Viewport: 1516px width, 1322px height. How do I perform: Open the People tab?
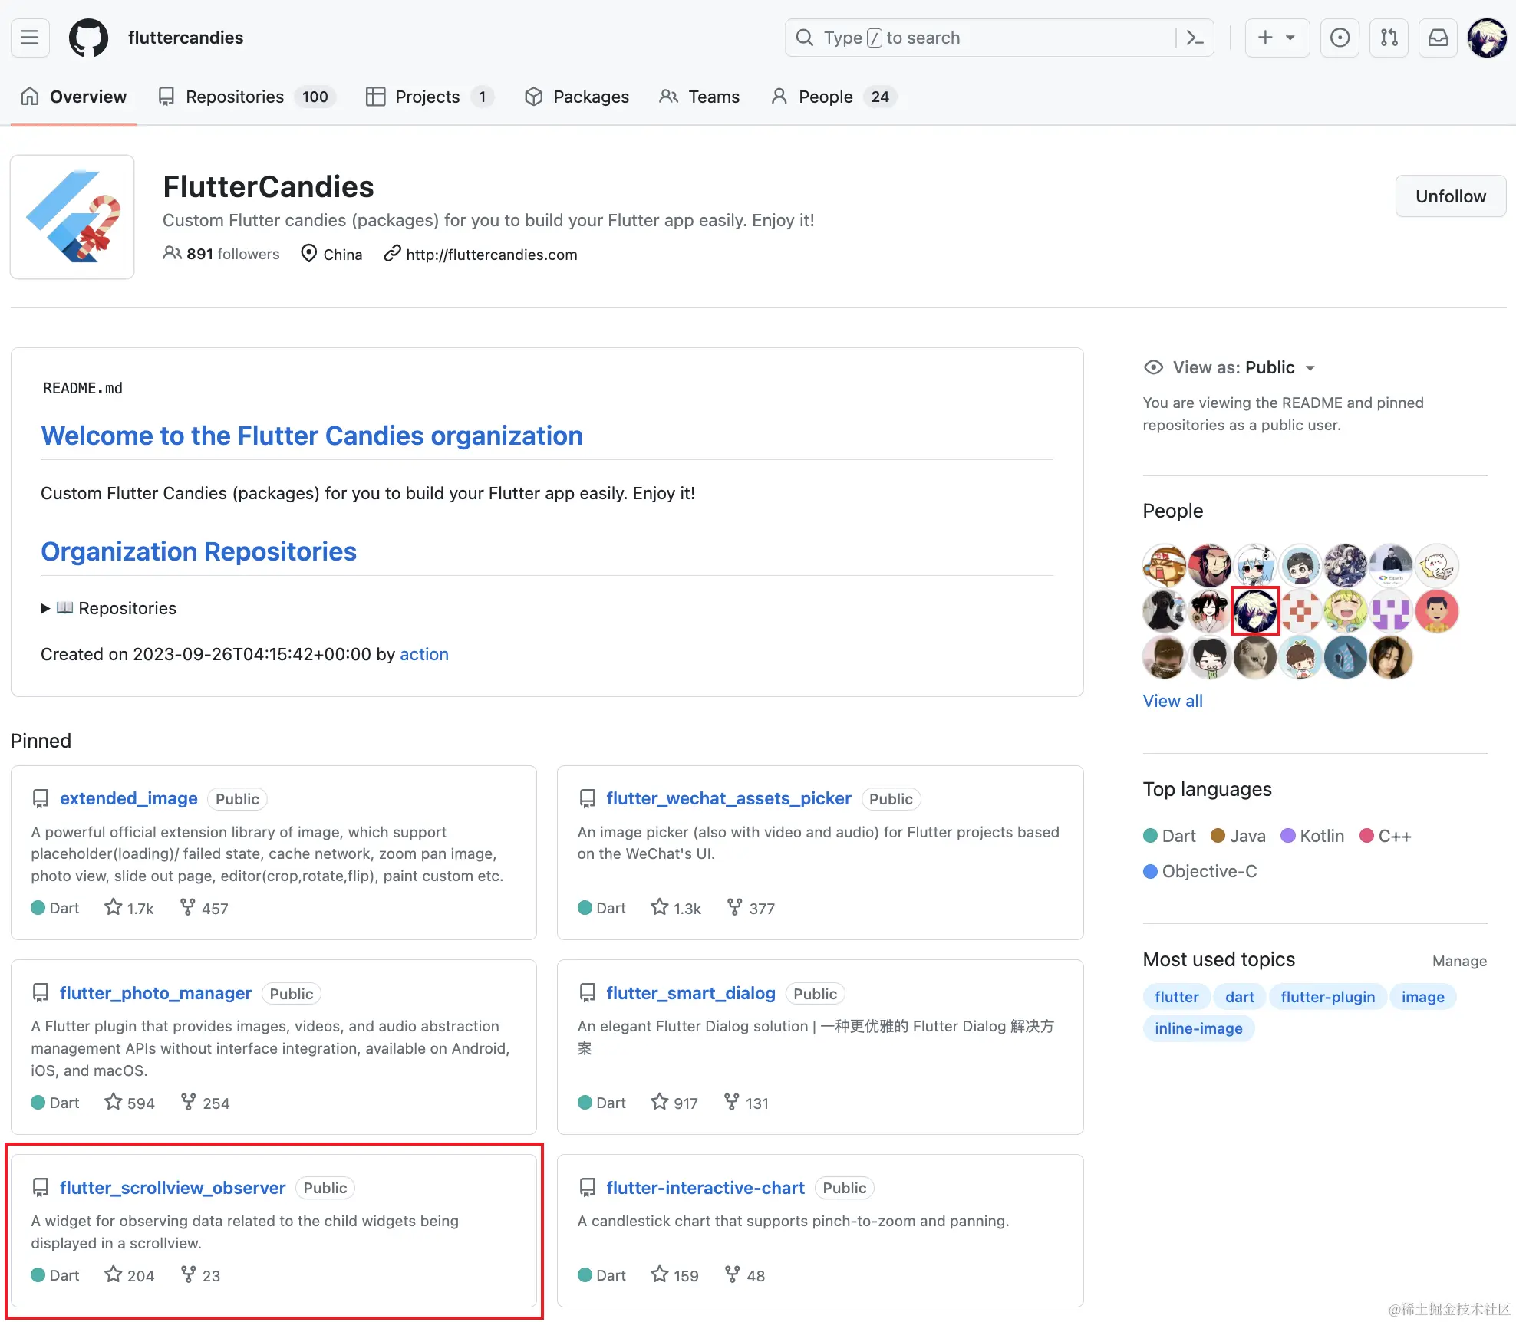834,97
